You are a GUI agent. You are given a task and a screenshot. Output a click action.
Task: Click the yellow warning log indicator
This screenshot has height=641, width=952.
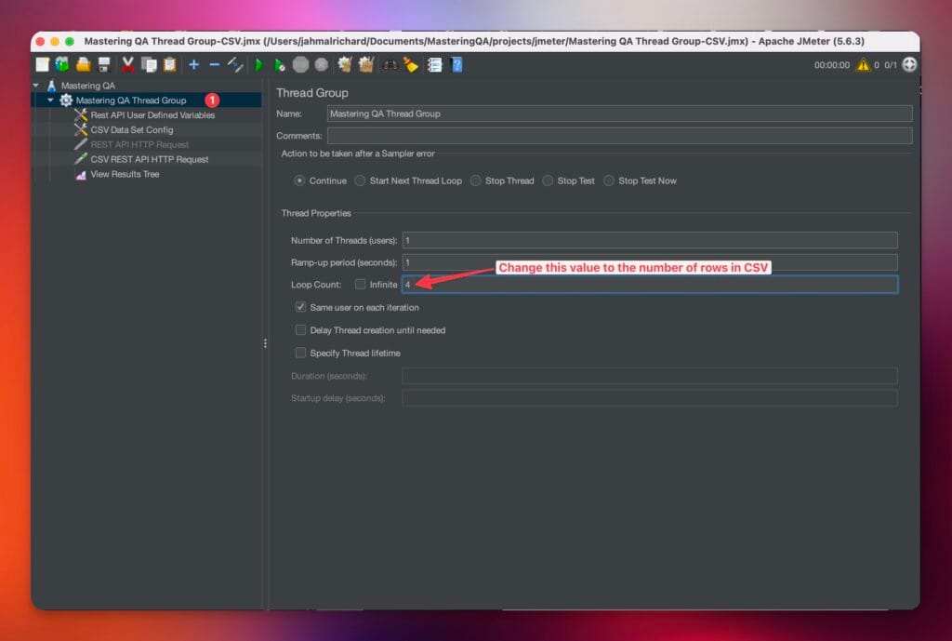click(863, 64)
